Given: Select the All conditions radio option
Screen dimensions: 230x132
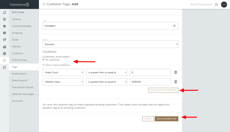Looking at the screenshot, I should click(43, 60).
